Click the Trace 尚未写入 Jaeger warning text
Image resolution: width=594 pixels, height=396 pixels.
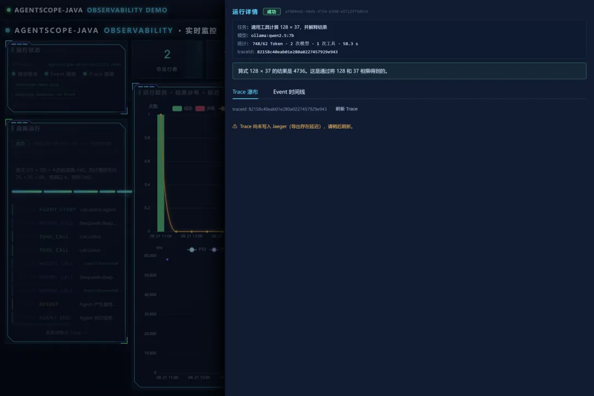pos(297,126)
